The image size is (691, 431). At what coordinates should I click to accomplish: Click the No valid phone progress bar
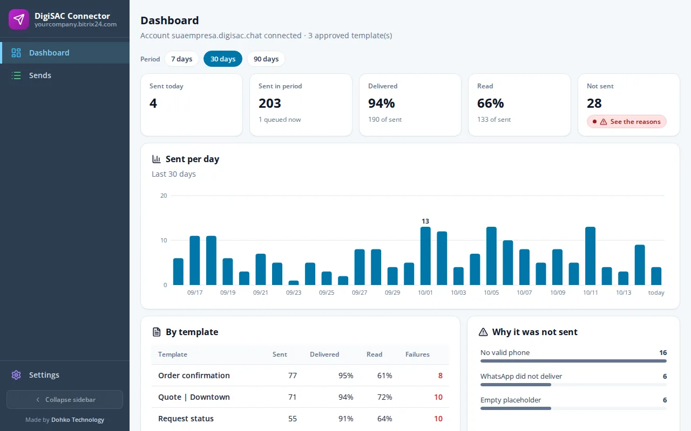point(573,361)
